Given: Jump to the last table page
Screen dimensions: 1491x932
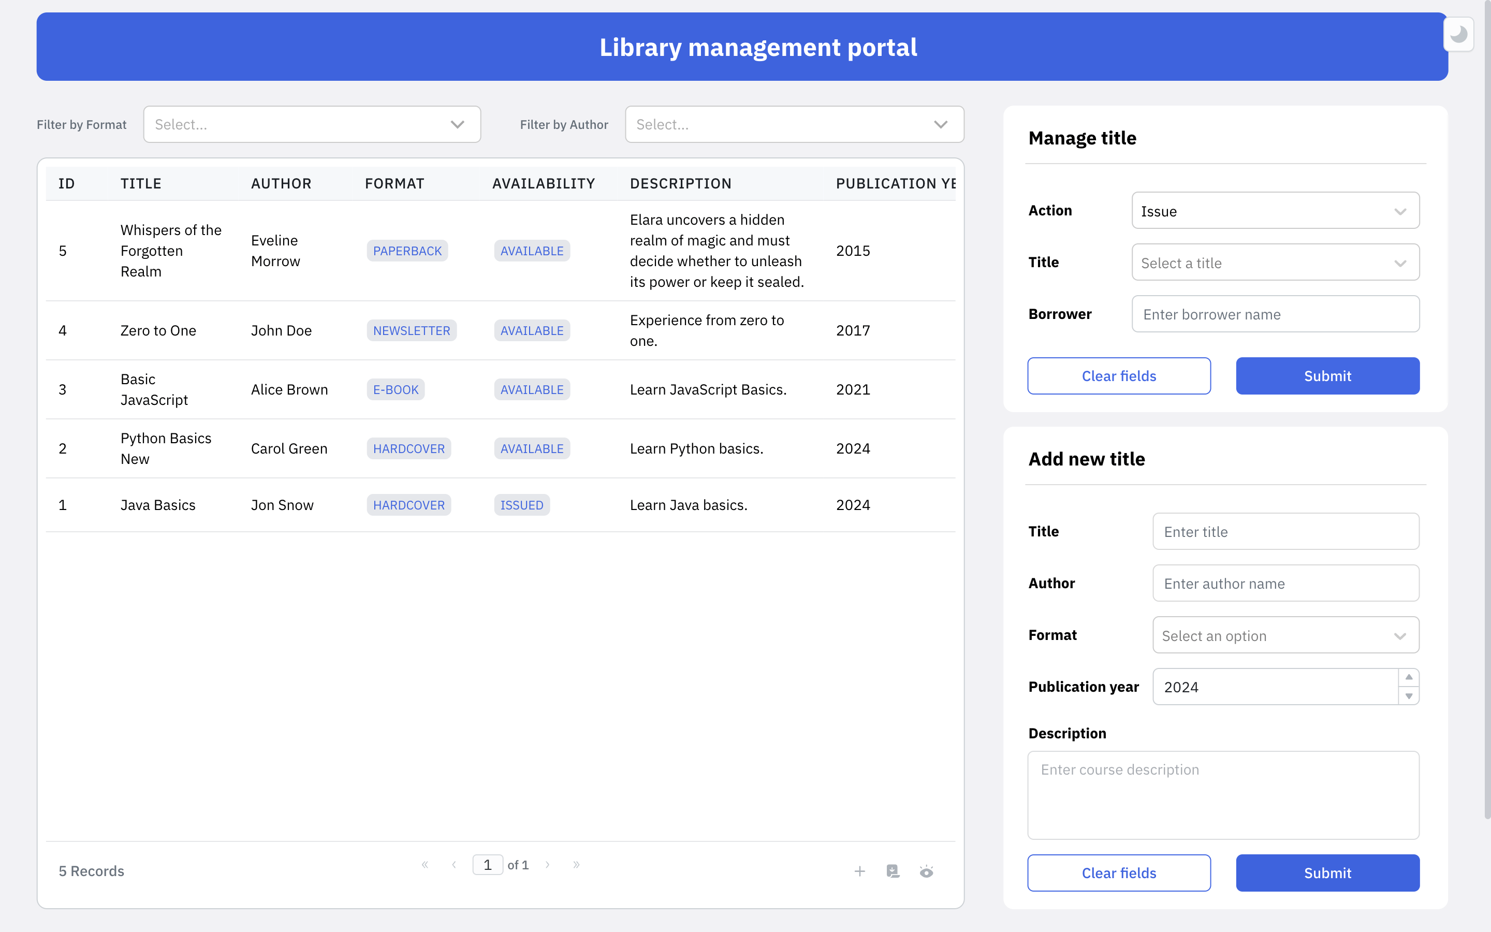Looking at the screenshot, I should pos(576,865).
